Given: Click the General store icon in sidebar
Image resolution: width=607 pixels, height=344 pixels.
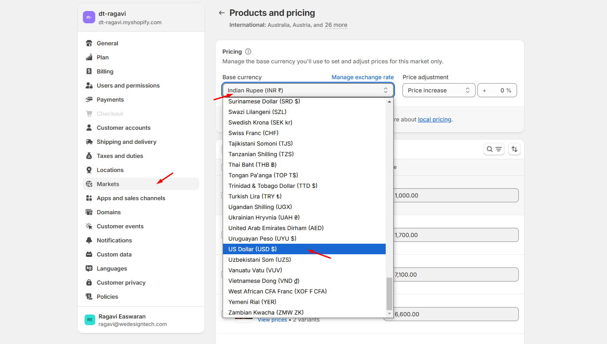Looking at the screenshot, I should [89, 43].
